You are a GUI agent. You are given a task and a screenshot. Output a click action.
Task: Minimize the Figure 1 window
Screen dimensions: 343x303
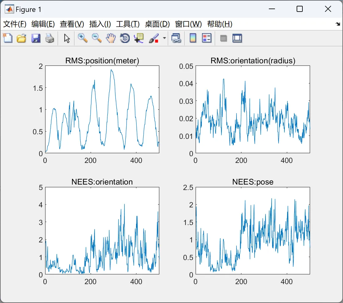point(272,9)
